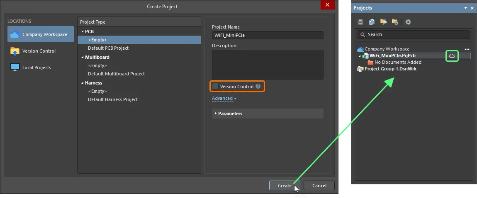The image size is (477, 198).
Task: Click Version Control folder icon in Locations
Action: click(15, 51)
